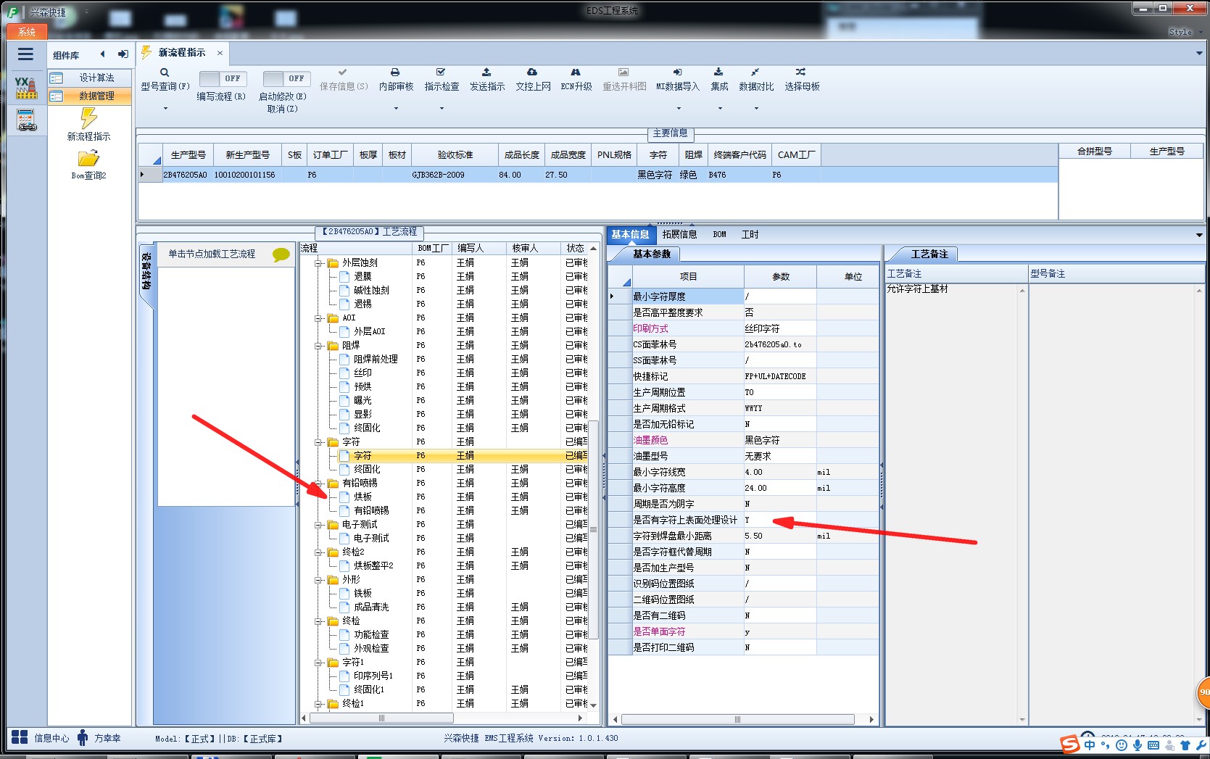Click 型号查询(F) search icon
This screenshot has width=1210, height=759.
click(165, 72)
